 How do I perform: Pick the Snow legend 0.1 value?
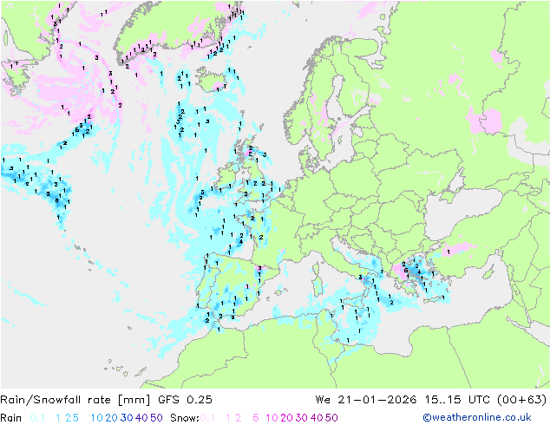[207, 418]
